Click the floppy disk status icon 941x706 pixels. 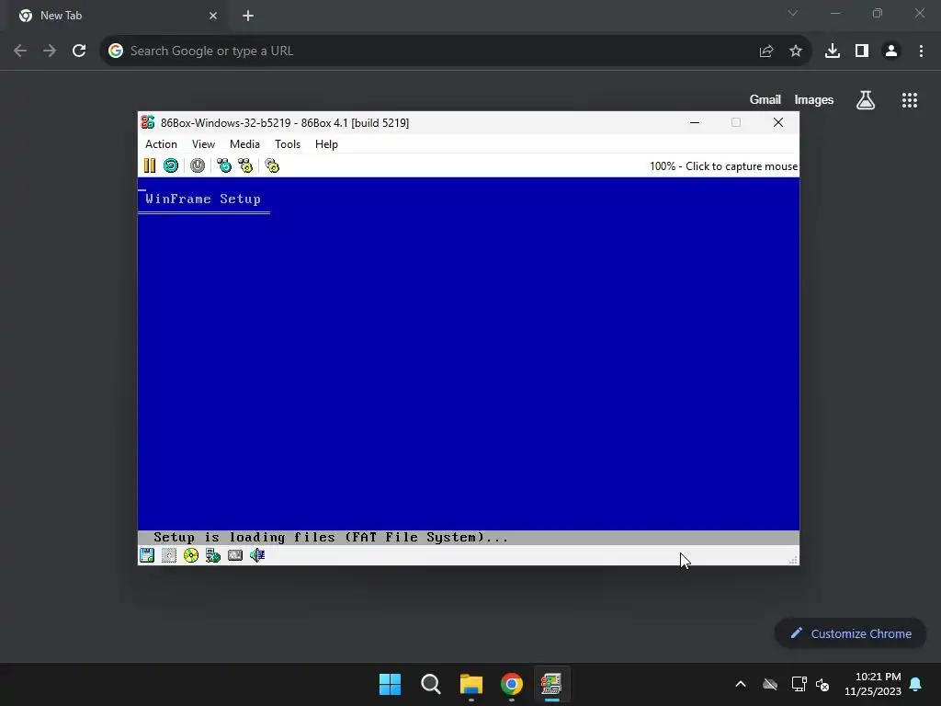(x=147, y=555)
